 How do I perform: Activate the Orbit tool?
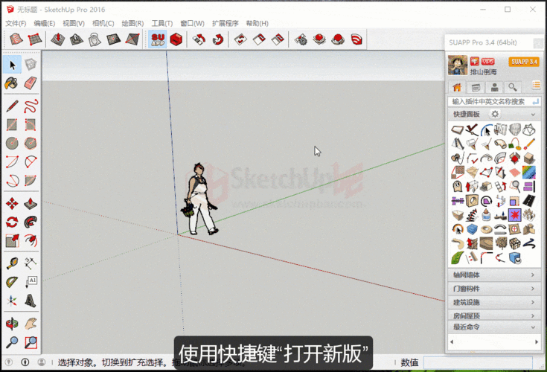12,324
